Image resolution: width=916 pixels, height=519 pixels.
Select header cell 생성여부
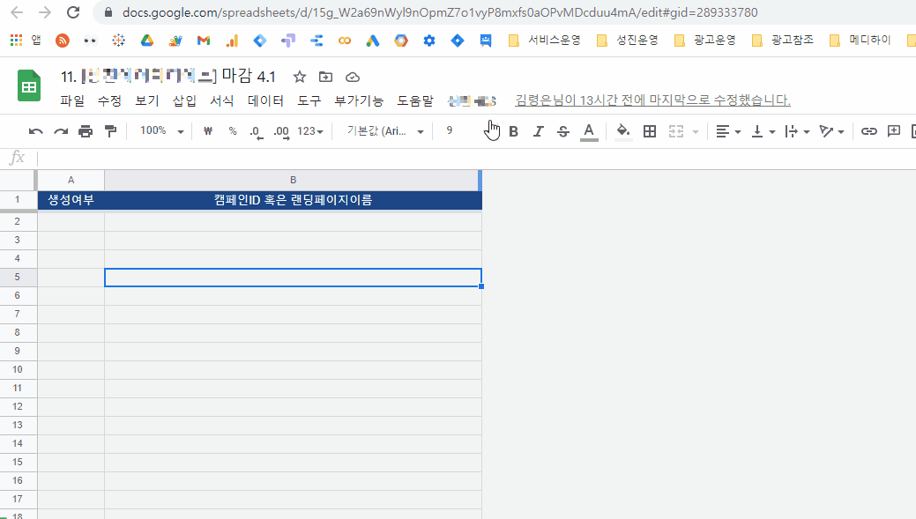tap(71, 200)
